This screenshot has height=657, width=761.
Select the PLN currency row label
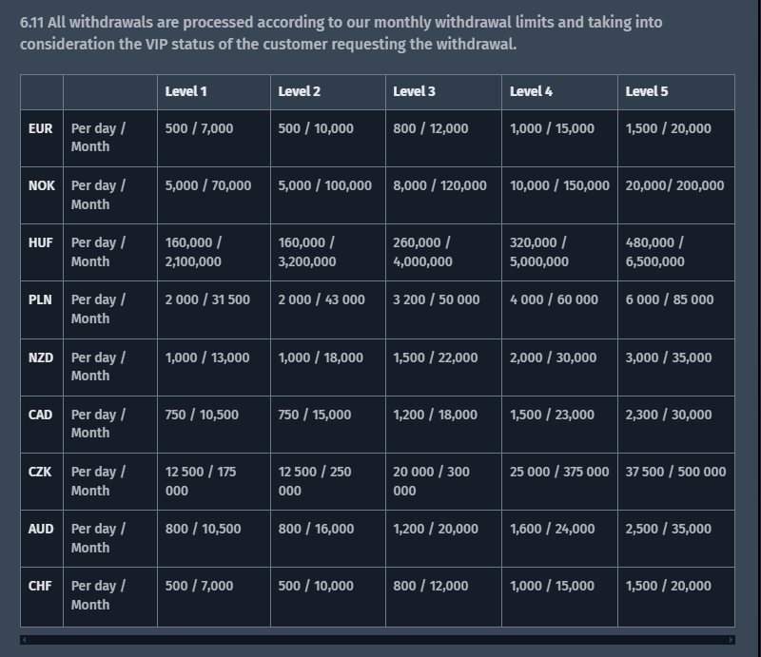coord(40,300)
